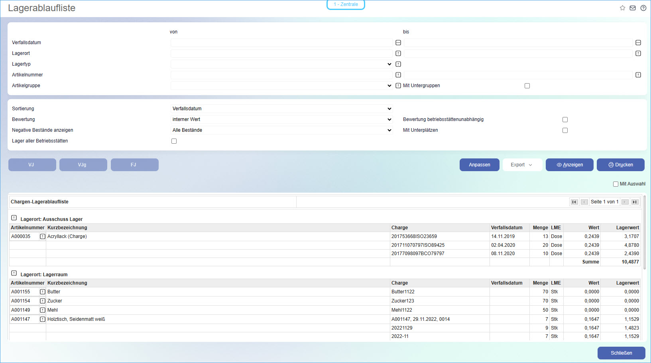The width and height of the screenshot is (651, 363).
Task: Open date picker for Verfallsdatum von
Action: point(398,43)
